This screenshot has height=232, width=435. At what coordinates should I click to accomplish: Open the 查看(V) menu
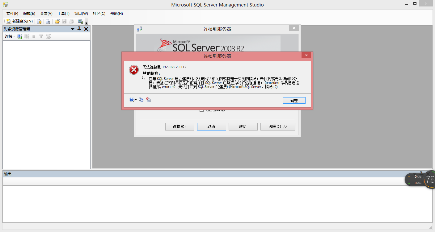(46, 14)
